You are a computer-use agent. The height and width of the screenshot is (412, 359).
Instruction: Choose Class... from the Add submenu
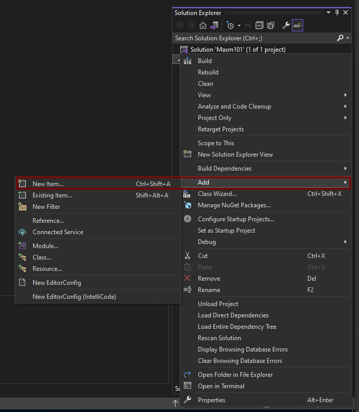[x=42, y=257]
